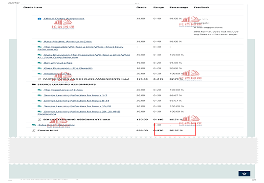Viewport: 264px width, 183px height.
Task: Open the Extra Credit Discussion link
Action: (x=56, y=125)
